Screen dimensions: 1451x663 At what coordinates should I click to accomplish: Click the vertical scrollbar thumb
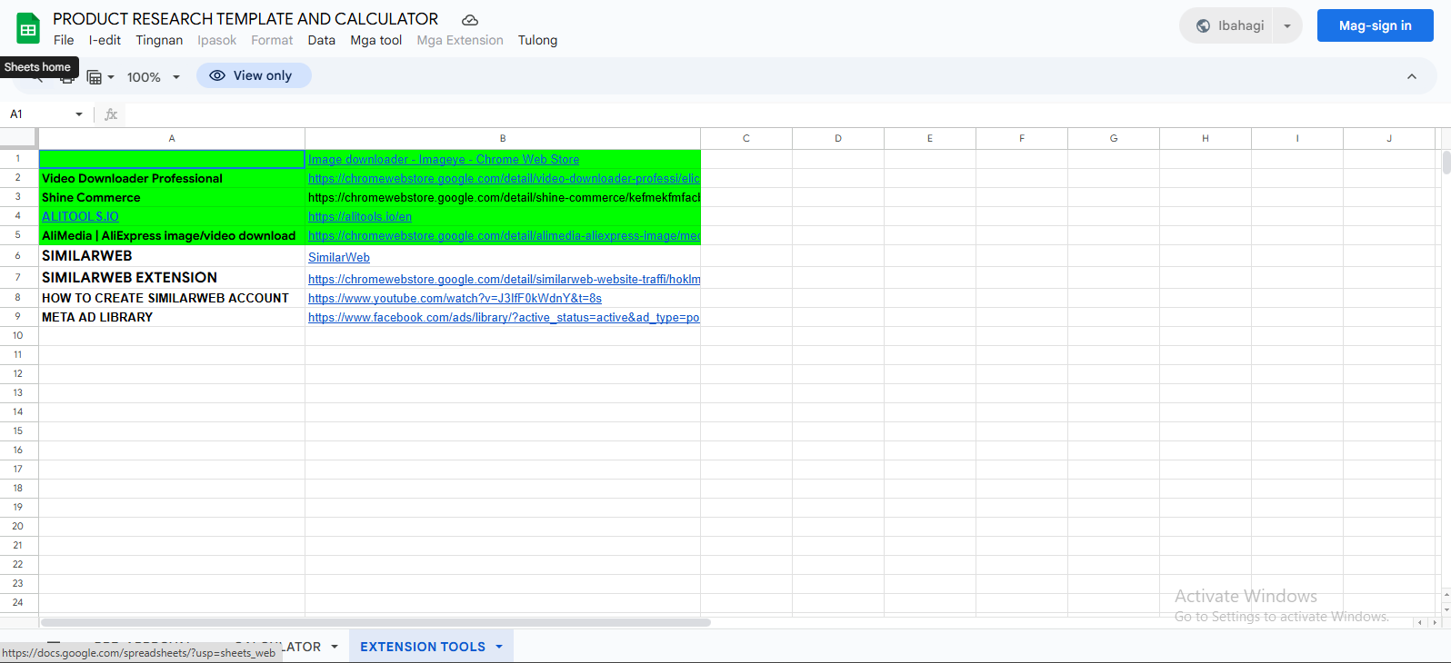click(1446, 162)
